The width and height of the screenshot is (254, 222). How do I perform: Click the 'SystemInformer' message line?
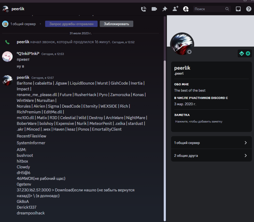(31, 143)
